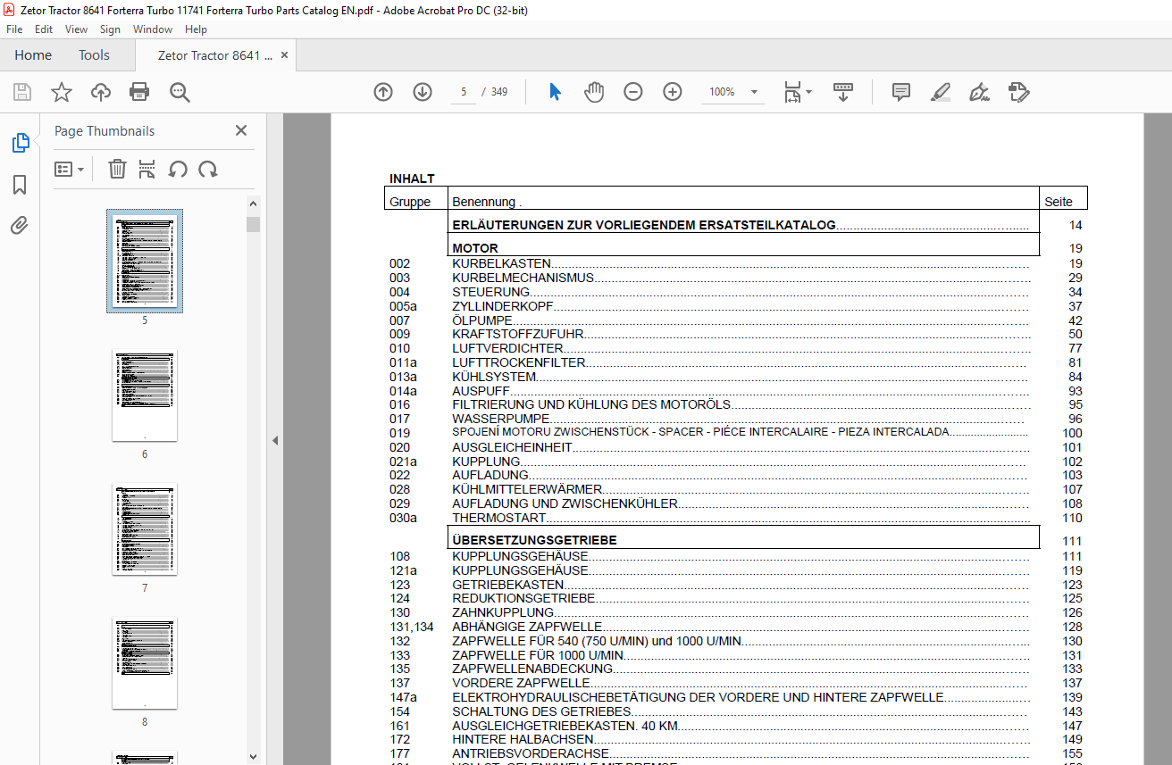Click the KRAFTSTOFFZUFUHR entry
This screenshot has width=1172, height=765.
[518, 335]
